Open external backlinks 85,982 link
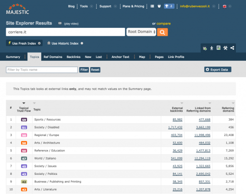246x194 pixels. coord(177,120)
